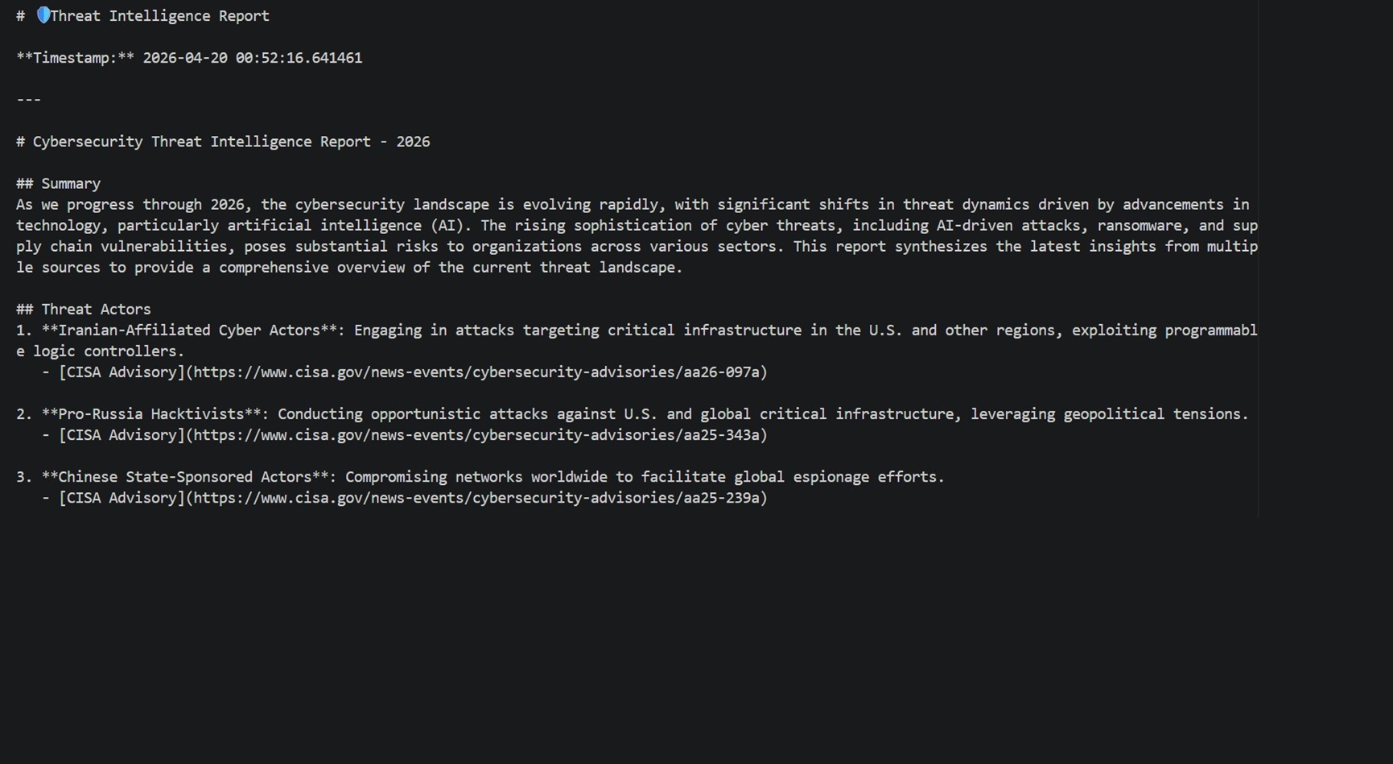1393x764 pixels.
Task: Click "CISA Advisory" label under Iranian-Affiliated actors
Action: pos(122,372)
